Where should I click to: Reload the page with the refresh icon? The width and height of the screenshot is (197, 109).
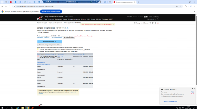pos(9,6)
